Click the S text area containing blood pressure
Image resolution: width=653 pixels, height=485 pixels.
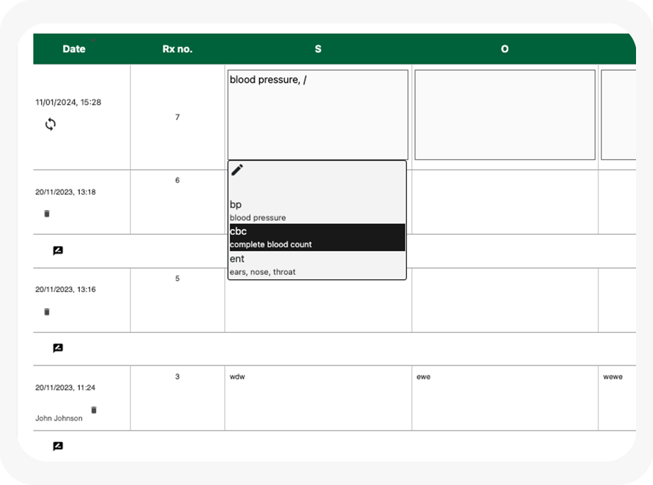pos(318,115)
